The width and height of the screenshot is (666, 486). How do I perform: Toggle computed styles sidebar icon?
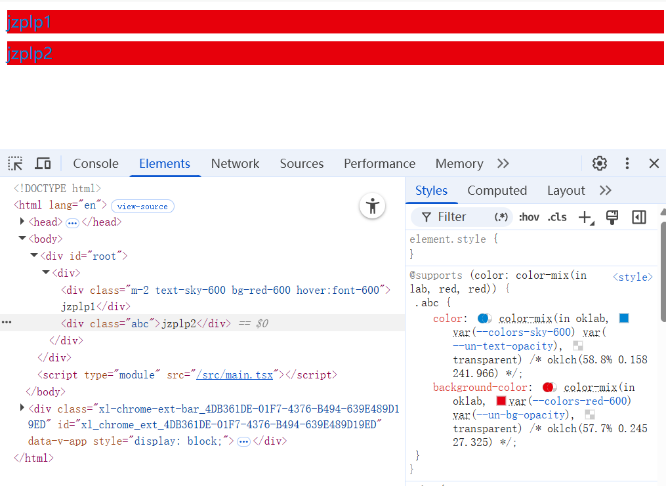click(639, 217)
